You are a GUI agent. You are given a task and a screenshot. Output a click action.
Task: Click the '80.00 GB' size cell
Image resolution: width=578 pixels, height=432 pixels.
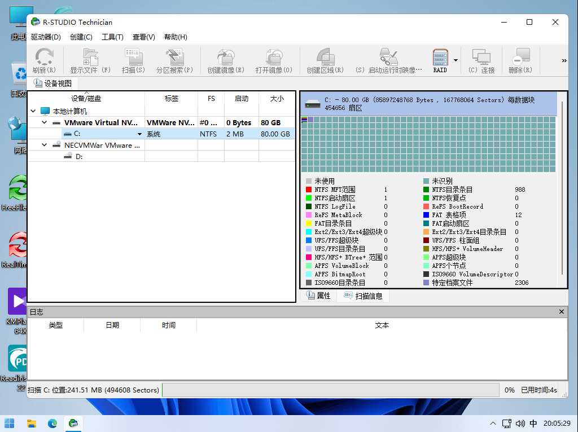click(275, 134)
